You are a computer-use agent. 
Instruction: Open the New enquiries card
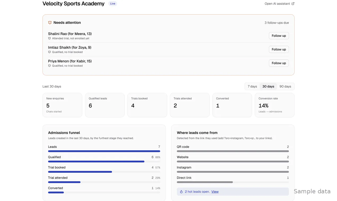pyautogui.click(x=62, y=105)
